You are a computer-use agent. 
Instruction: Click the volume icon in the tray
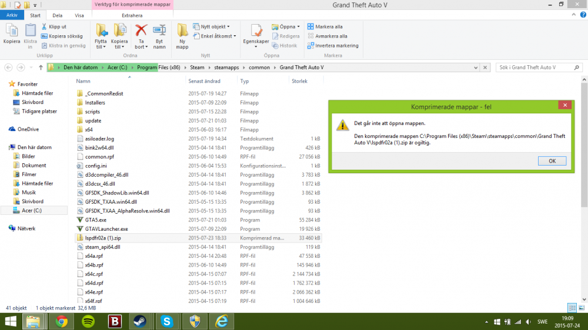529,322
